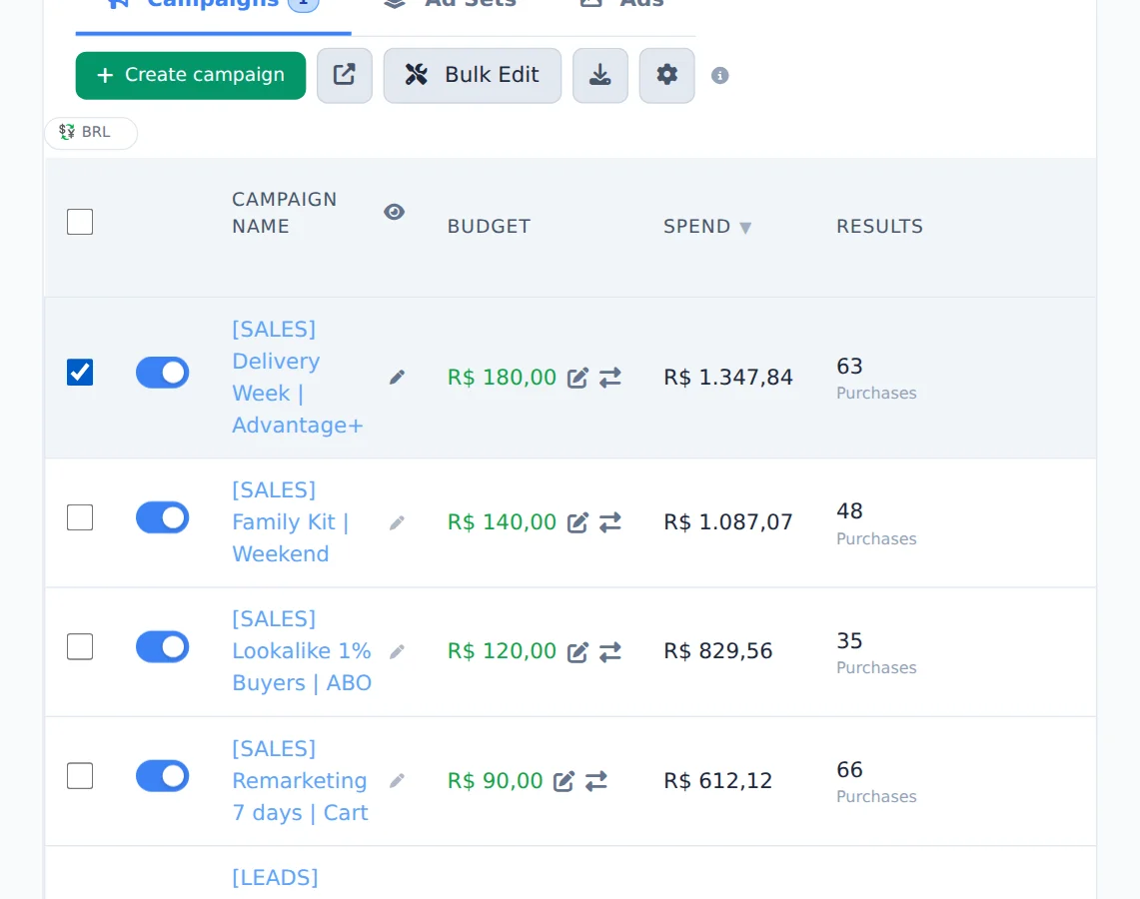Uncheck the Delivery Week campaign checkbox
Viewport: 1140px width, 899px height.
80,373
